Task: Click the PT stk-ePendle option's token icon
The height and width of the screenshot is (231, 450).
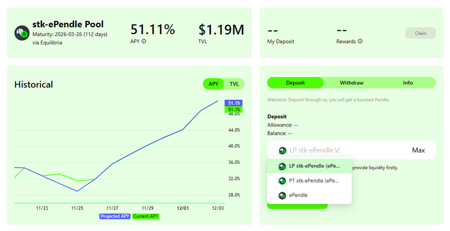Action: [282, 180]
